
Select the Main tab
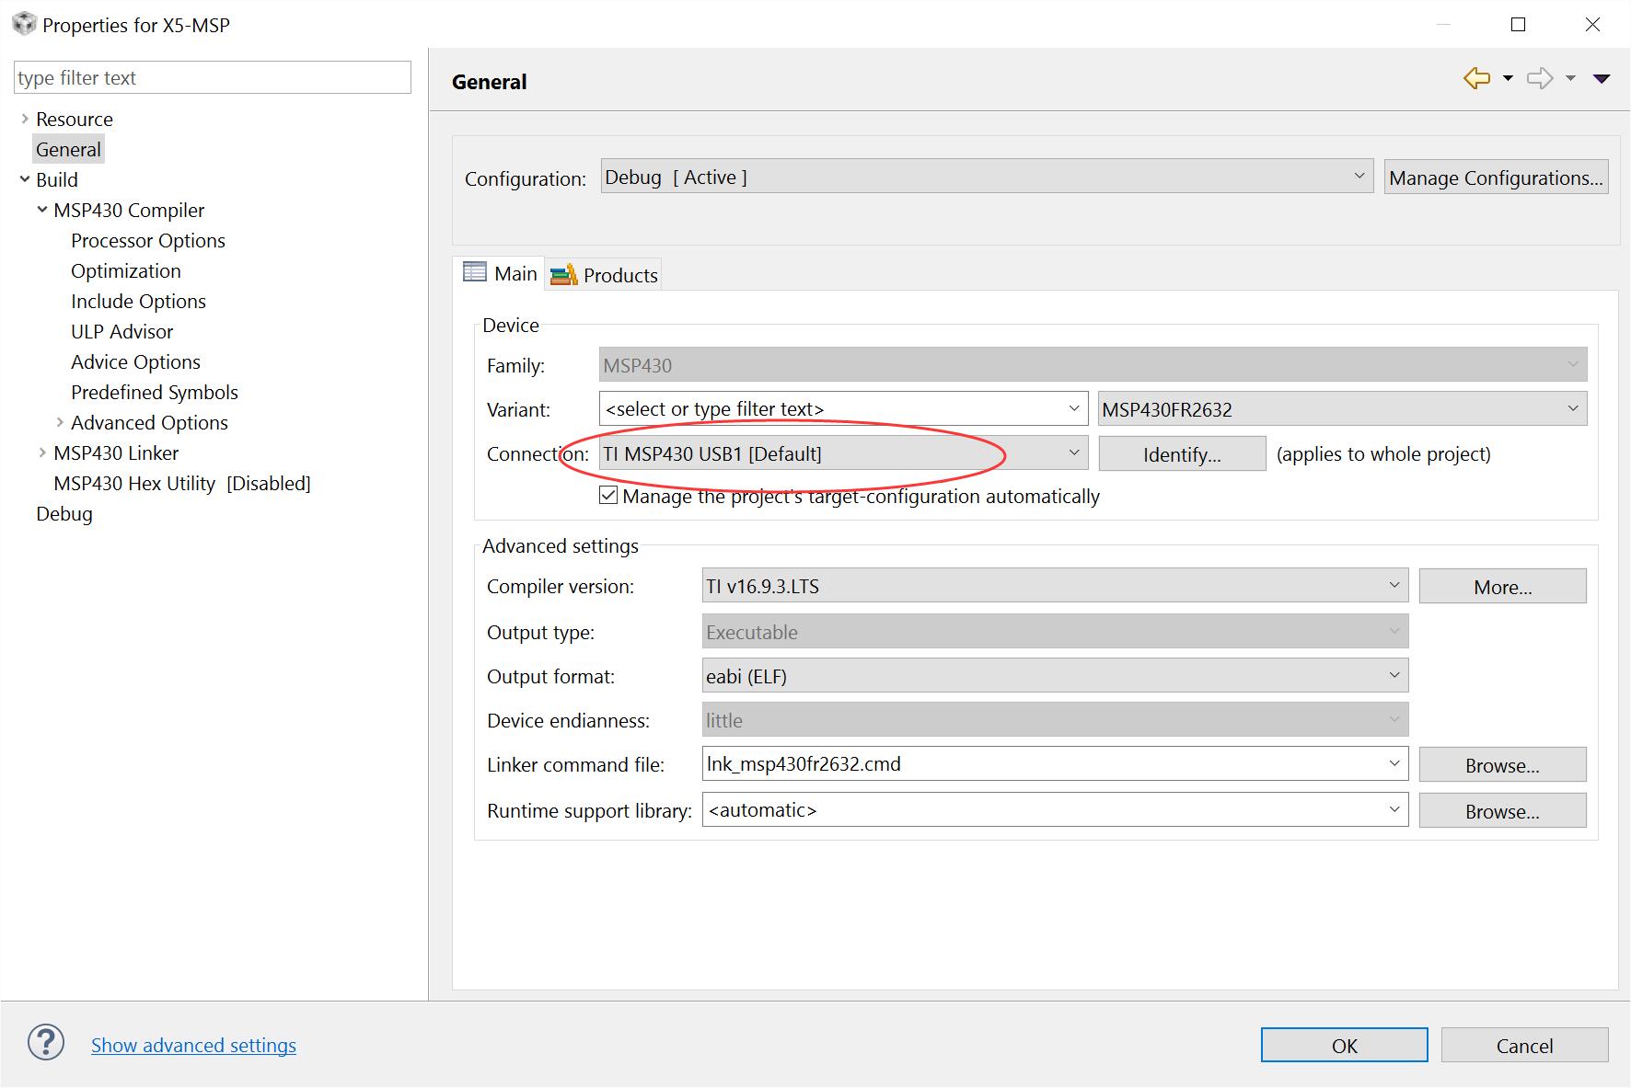tap(501, 273)
